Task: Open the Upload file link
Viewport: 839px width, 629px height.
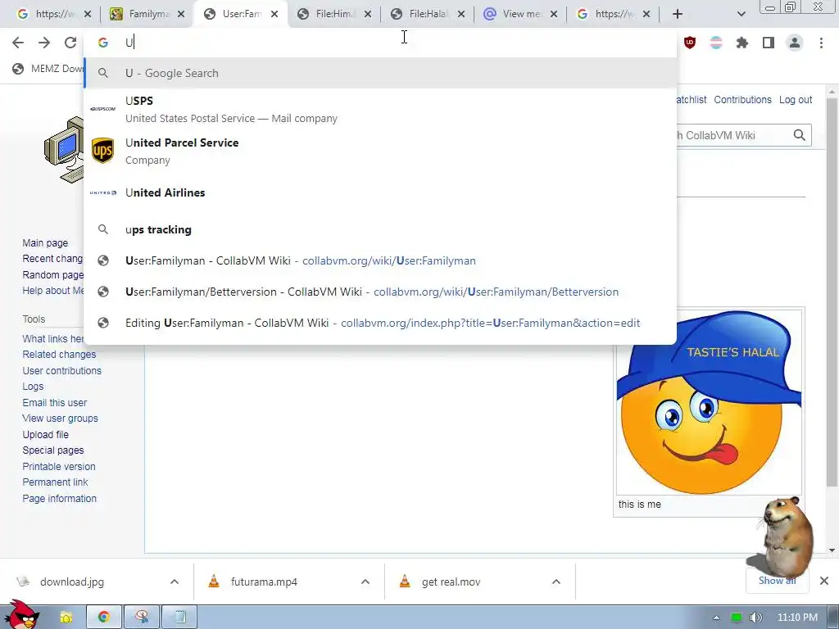Action: (46, 434)
